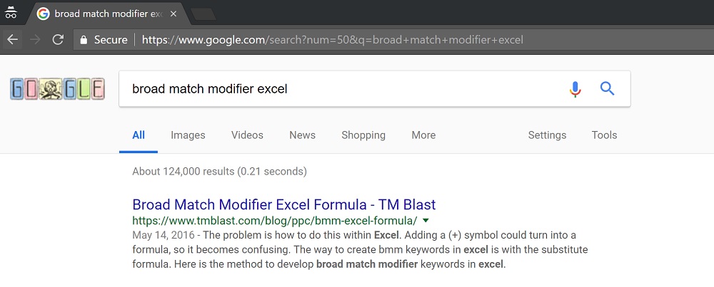
Task: Start voice search with microphone icon
Action: [x=575, y=89]
